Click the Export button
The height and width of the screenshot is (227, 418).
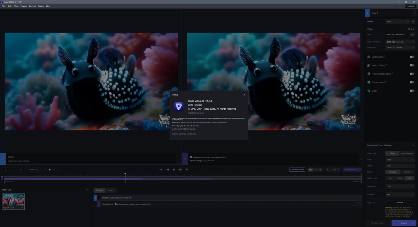pyautogui.click(x=404, y=223)
